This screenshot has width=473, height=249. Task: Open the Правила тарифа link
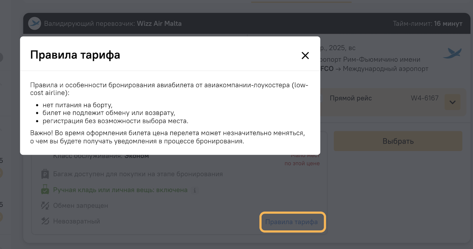[291, 222]
